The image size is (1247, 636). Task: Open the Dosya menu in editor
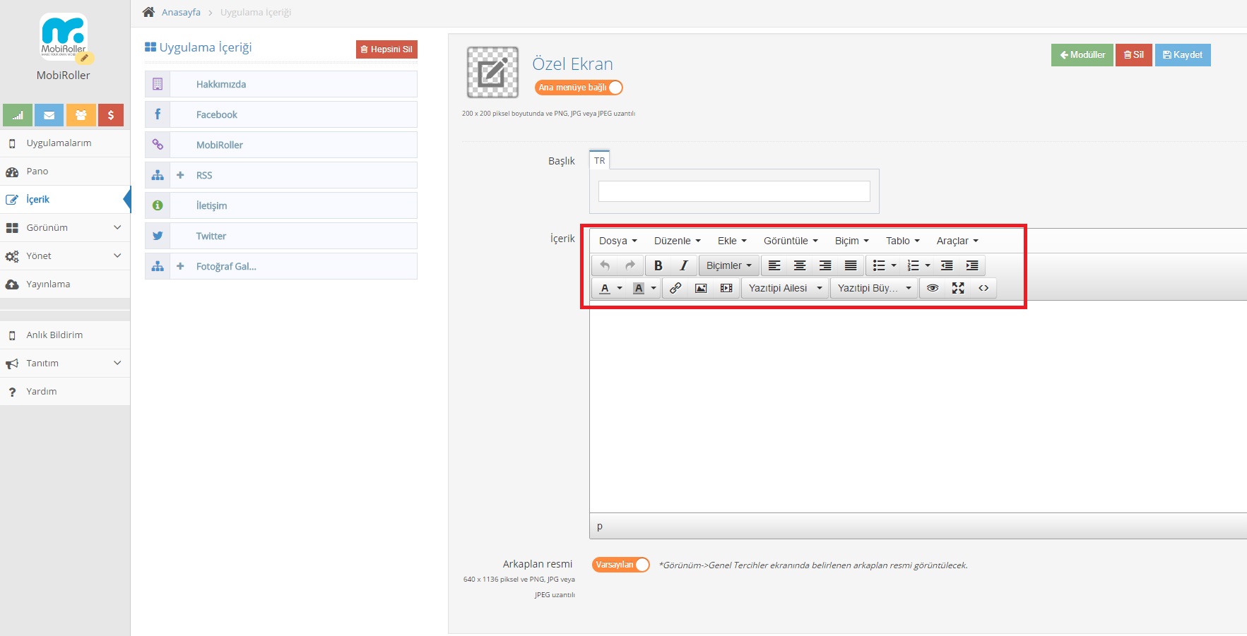[617, 241]
